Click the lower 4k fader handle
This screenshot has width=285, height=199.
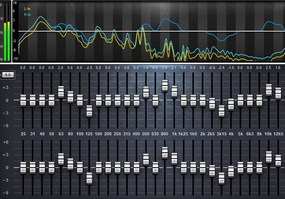click(x=231, y=172)
